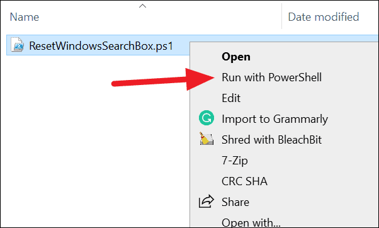Screen dimensions: 379x228
Task: Select the ResetWindowsSearchBox.ps1 file name
Action: click(x=101, y=46)
